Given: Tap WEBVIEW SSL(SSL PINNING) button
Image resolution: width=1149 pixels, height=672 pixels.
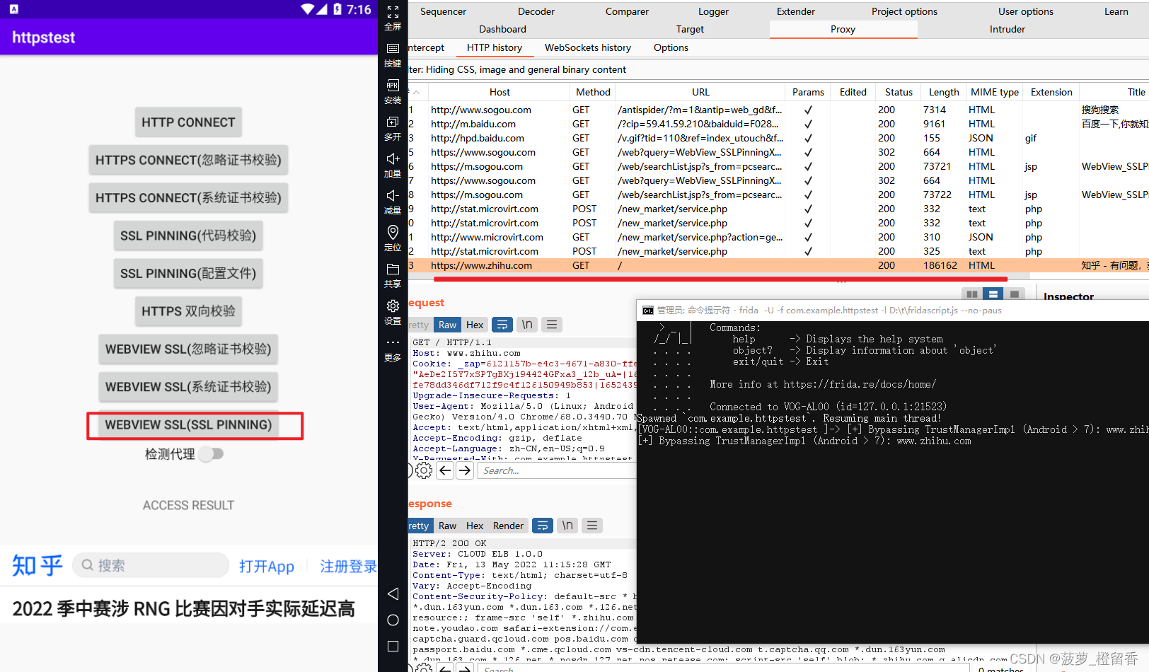Looking at the screenshot, I should 188,424.
